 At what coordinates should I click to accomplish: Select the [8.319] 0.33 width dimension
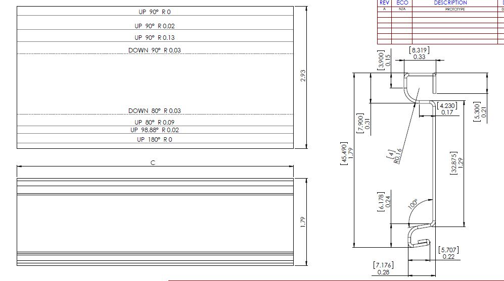(x=419, y=53)
